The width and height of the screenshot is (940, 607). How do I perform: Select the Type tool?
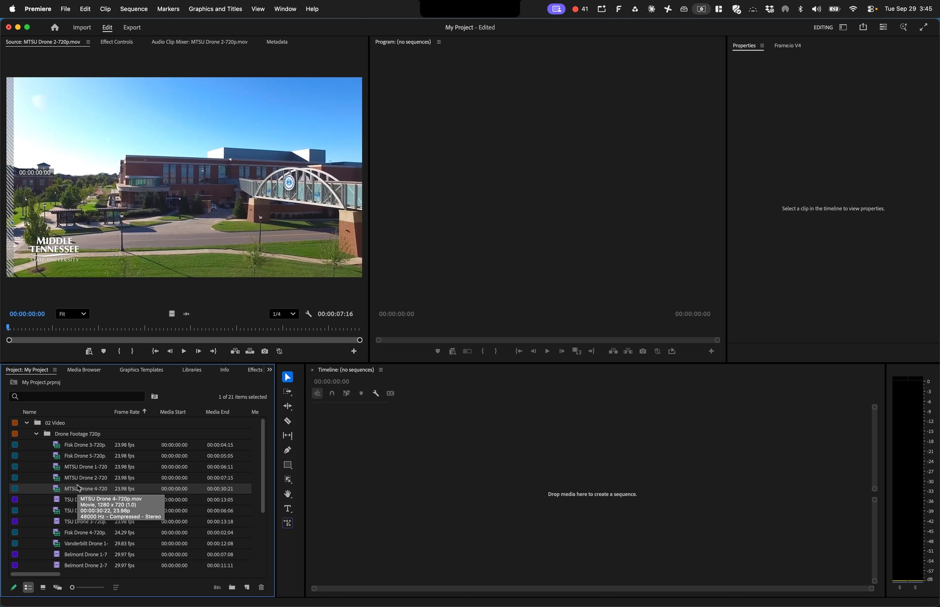pyautogui.click(x=288, y=508)
